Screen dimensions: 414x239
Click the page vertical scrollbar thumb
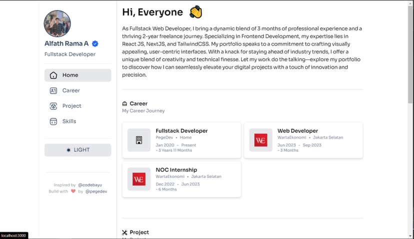[x=410, y=54]
